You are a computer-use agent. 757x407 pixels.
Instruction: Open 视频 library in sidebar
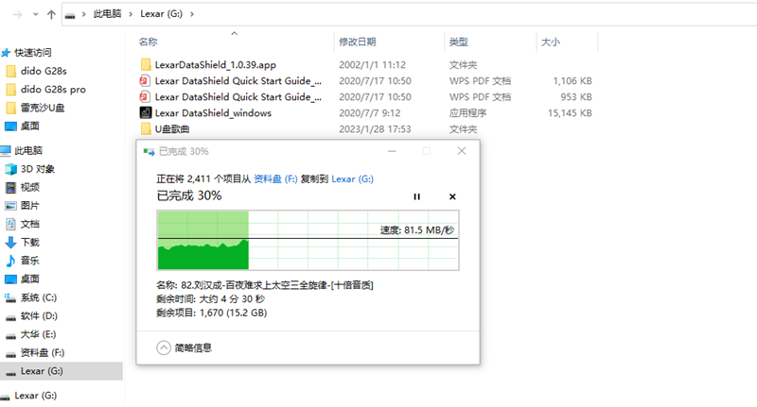coord(29,187)
